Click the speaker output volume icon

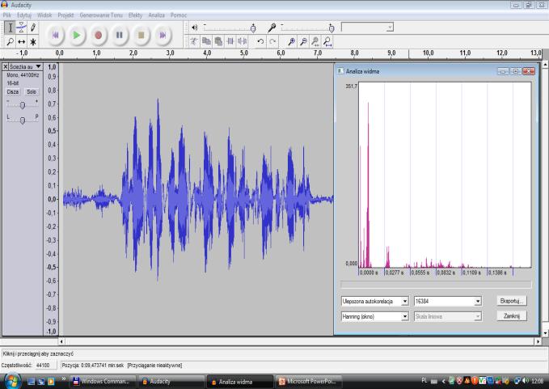click(195, 27)
